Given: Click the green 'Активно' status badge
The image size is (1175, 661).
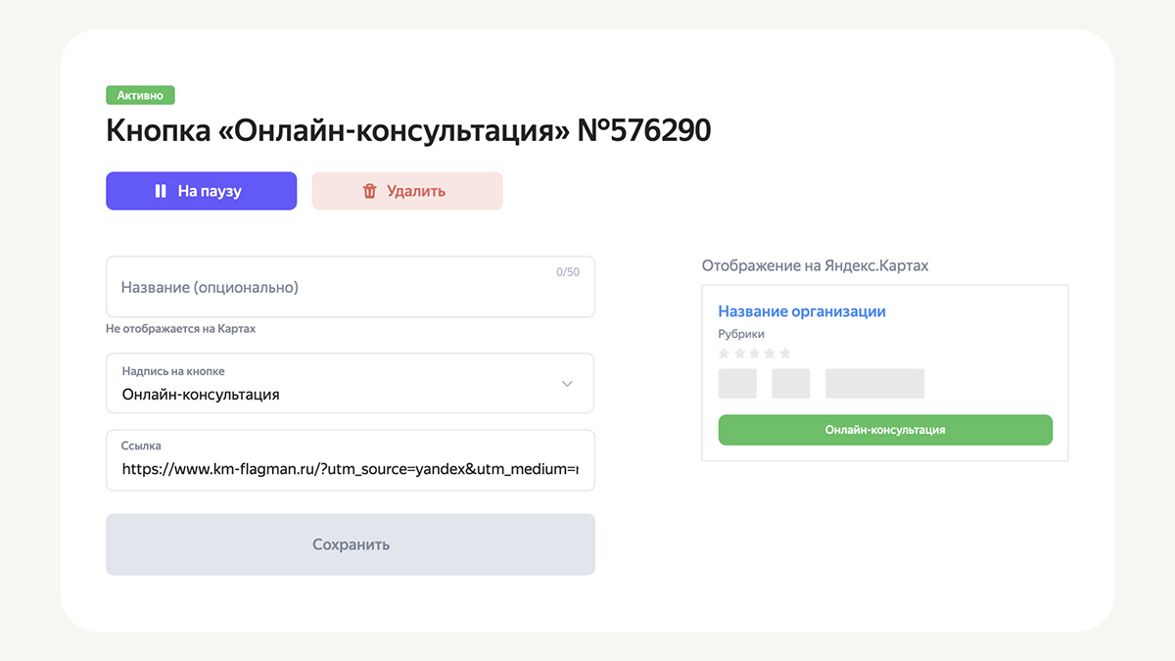Looking at the screenshot, I should tap(140, 95).
